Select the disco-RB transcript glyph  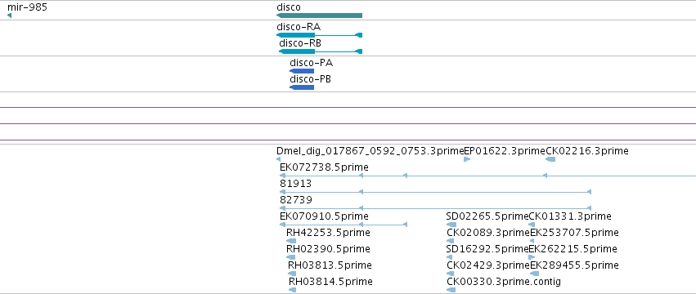pyautogui.click(x=321, y=51)
